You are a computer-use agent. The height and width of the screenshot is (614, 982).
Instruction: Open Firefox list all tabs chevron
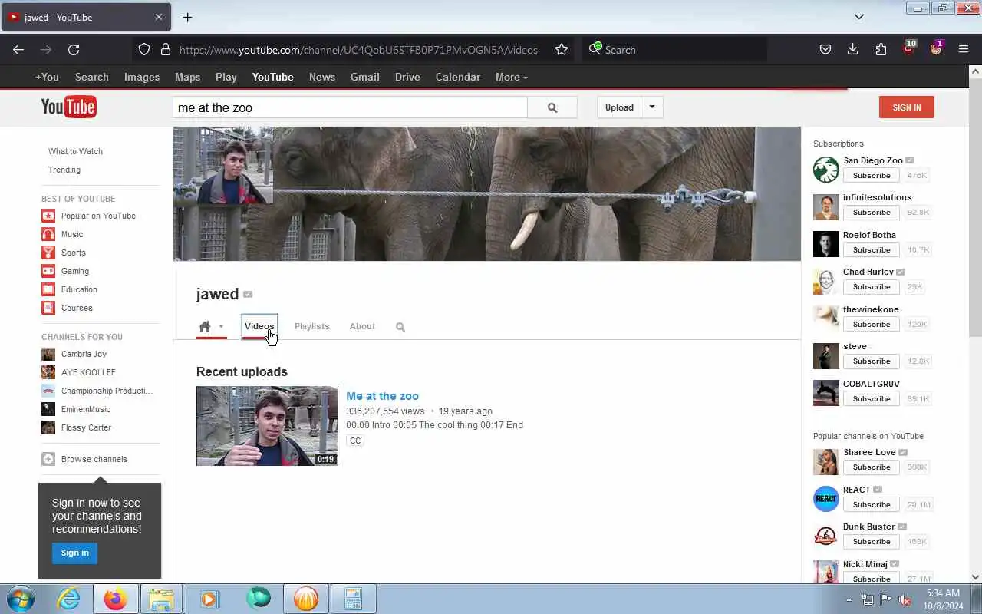tap(859, 17)
